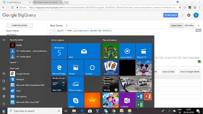The width and height of the screenshot is (203, 114).
Task: Click Try the new UI button
Action: [x=171, y=15]
